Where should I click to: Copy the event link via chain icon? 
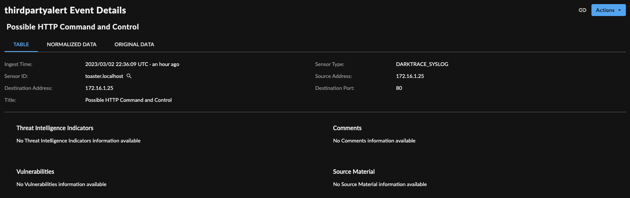tap(582, 10)
